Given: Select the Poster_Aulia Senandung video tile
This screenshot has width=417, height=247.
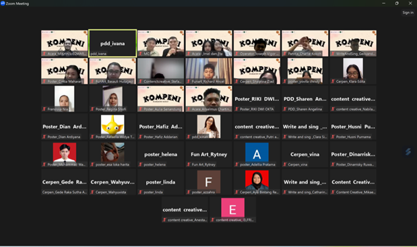Looking at the screenshot, I should [x=160, y=99].
